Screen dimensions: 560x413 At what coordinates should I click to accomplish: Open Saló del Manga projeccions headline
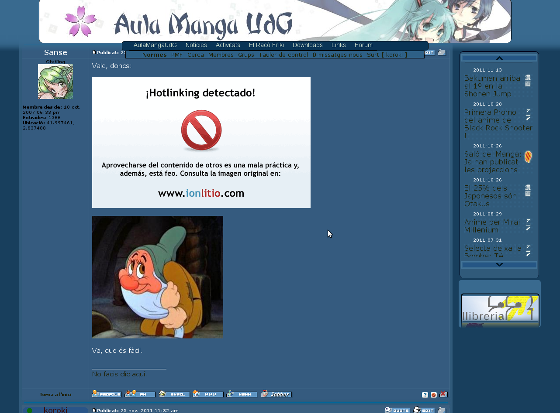[492, 162]
